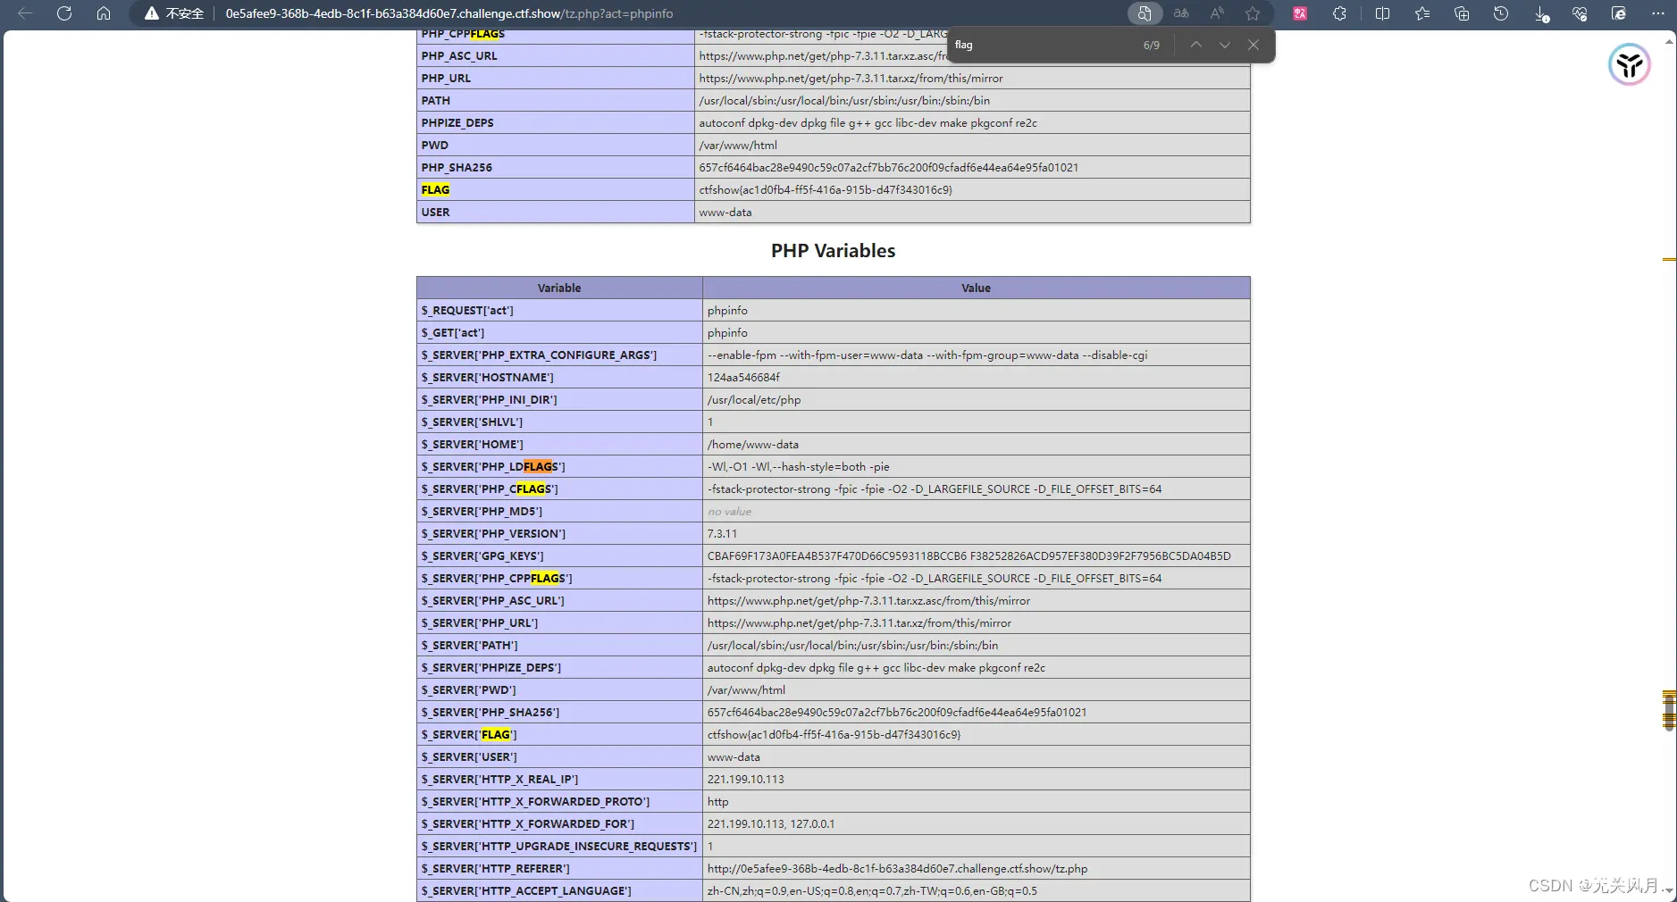Click the $_SERVER['PHP_SHA256'] hash value
Viewport: 1677px width, 902px height.
click(897, 712)
